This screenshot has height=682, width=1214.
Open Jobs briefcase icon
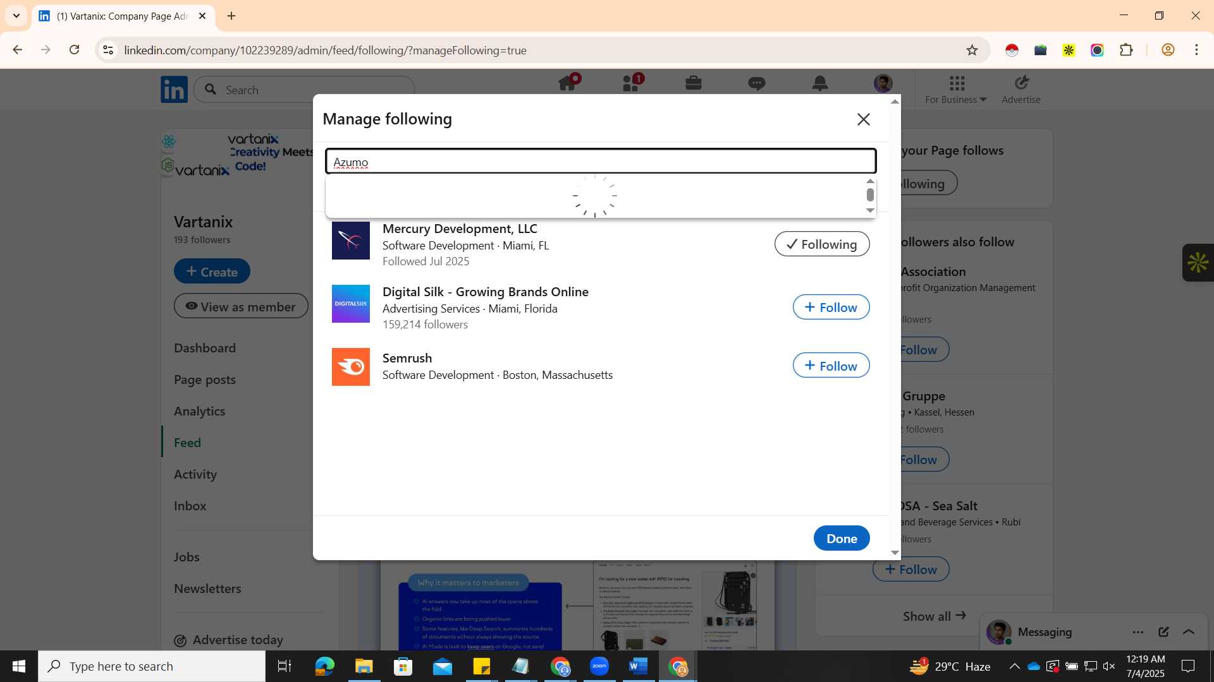(694, 83)
